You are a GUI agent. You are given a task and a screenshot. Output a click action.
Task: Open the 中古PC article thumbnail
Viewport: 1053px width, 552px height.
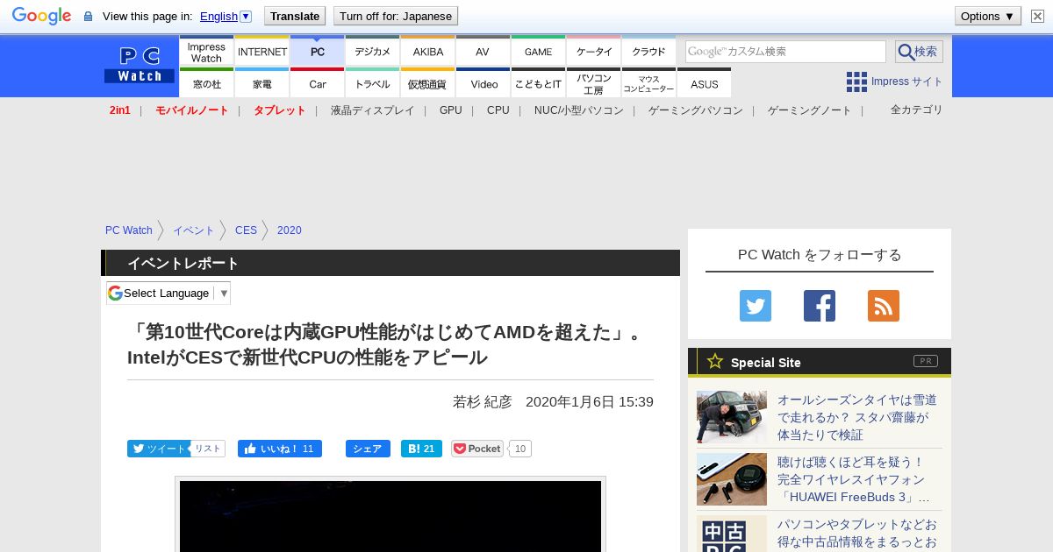pyautogui.click(x=732, y=534)
